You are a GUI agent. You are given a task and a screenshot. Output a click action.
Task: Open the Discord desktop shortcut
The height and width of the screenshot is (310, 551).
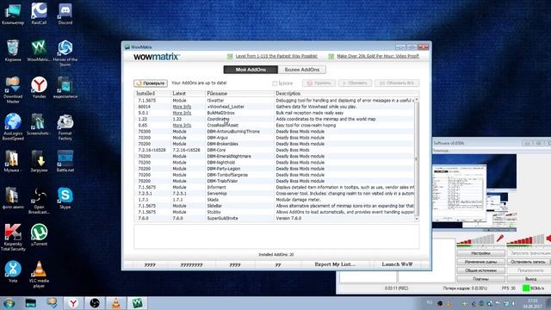[65, 14]
